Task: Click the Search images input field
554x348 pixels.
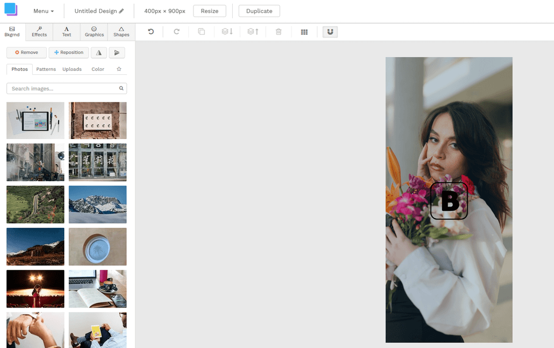Action: 64,89
